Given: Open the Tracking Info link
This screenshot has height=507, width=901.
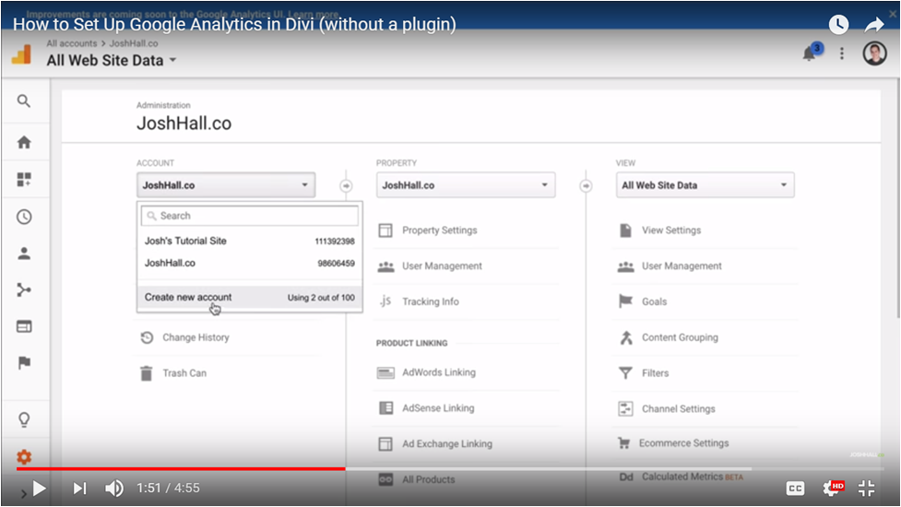Looking at the screenshot, I should pyautogui.click(x=430, y=301).
